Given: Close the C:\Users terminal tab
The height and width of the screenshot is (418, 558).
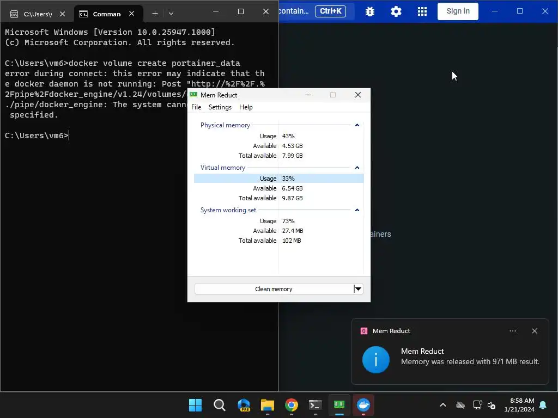Looking at the screenshot, I should click(62, 14).
